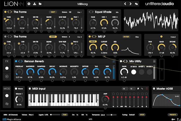Viewport: 181px width, 121px height.
Task: Shift keyboard octave right arrow
Action: [x=98, y=100]
